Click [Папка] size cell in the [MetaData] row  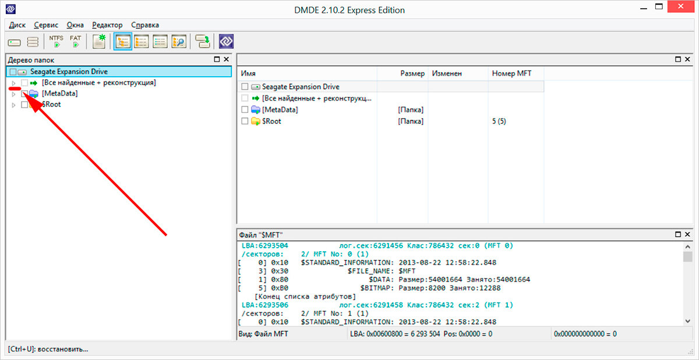click(x=411, y=110)
